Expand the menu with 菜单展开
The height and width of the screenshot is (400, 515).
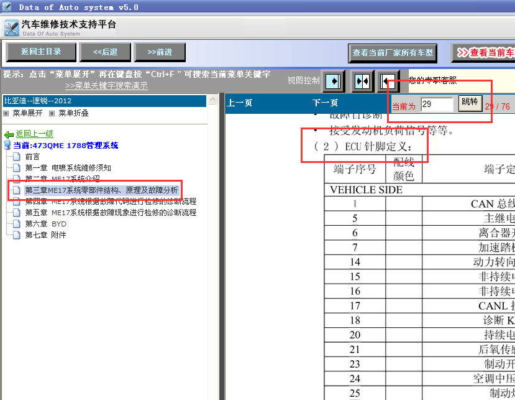tap(27, 113)
